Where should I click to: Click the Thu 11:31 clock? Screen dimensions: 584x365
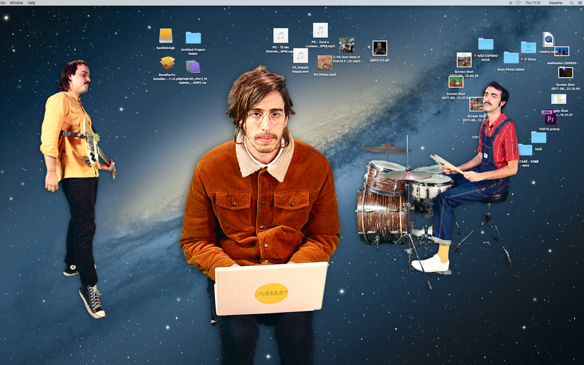pyautogui.click(x=533, y=3)
